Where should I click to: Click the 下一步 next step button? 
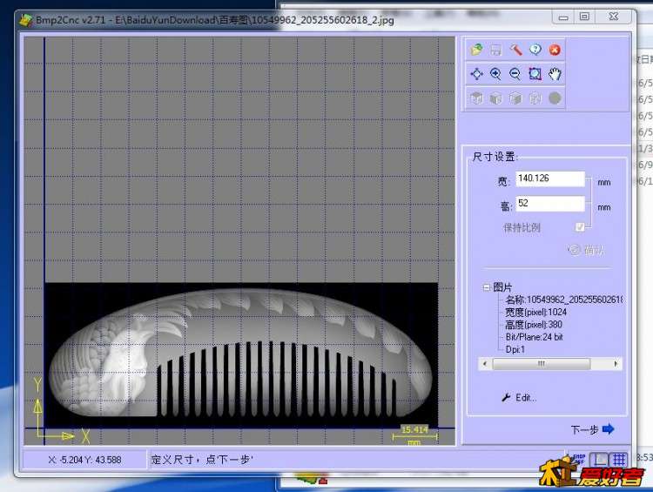pyautogui.click(x=592, y=429)
